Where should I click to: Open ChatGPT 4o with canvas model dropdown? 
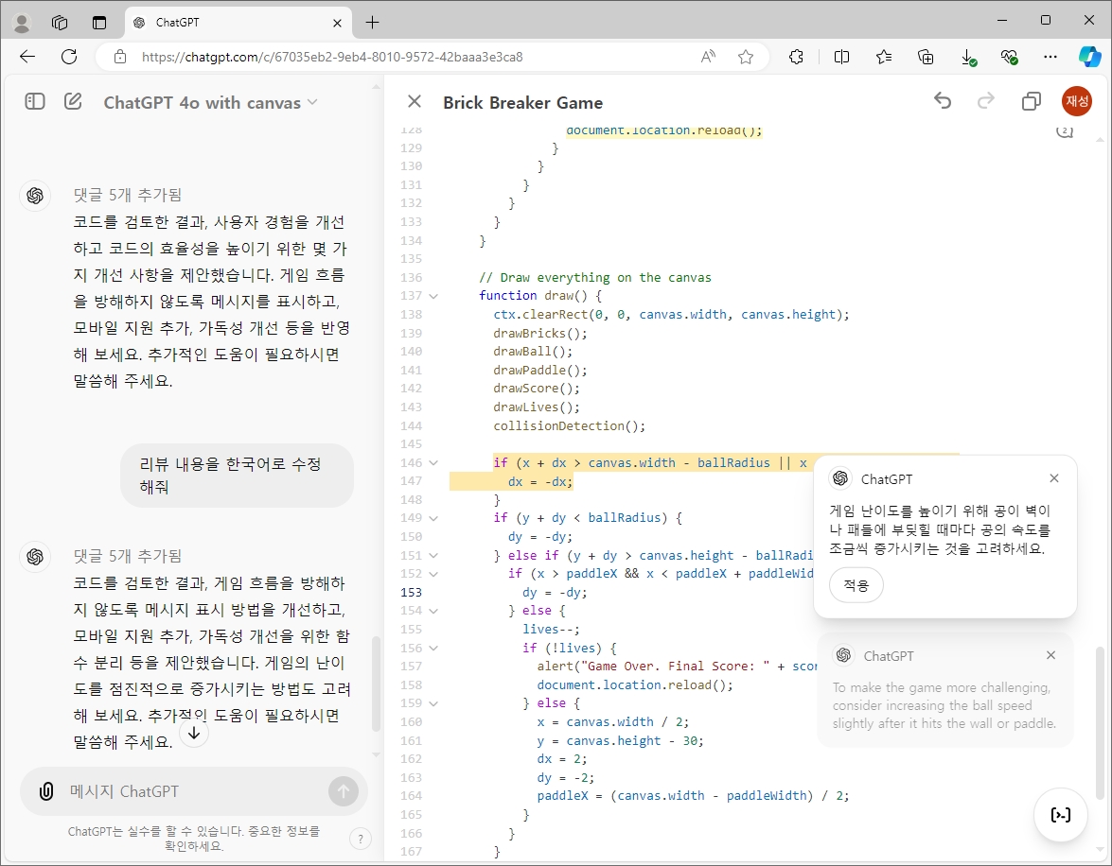(210, 103)
